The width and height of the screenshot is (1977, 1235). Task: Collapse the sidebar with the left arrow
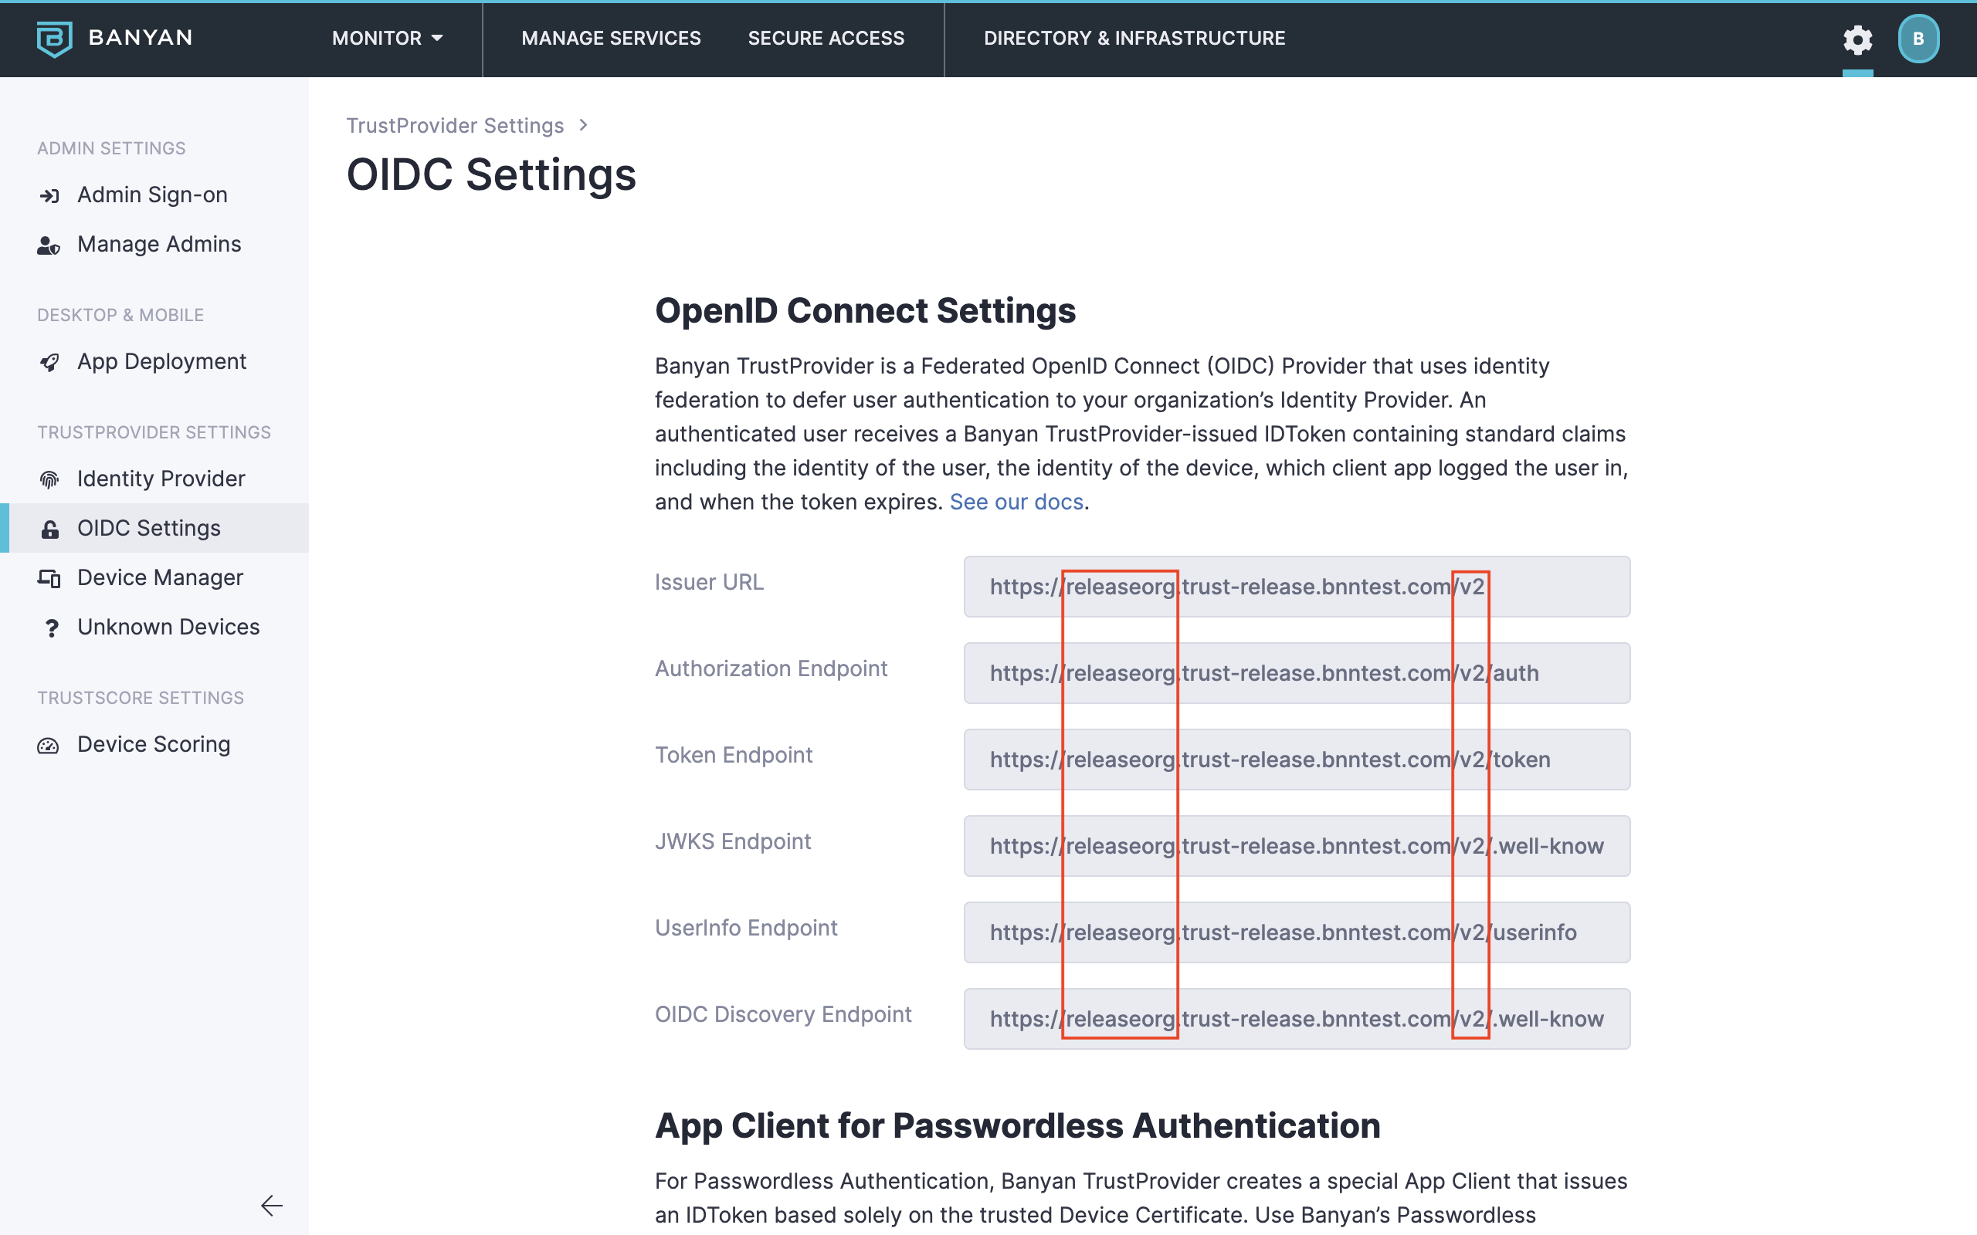pyautogui.click(x=271, y=1205)
